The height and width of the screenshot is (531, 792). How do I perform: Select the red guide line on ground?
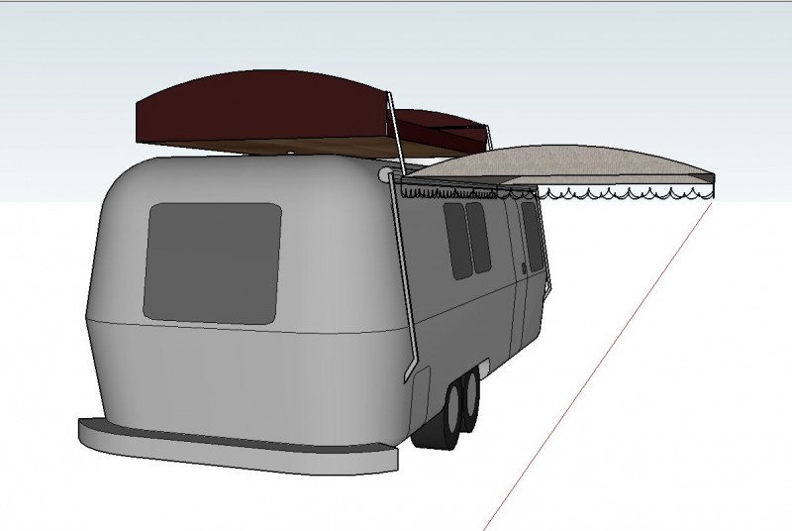[594, 367]
